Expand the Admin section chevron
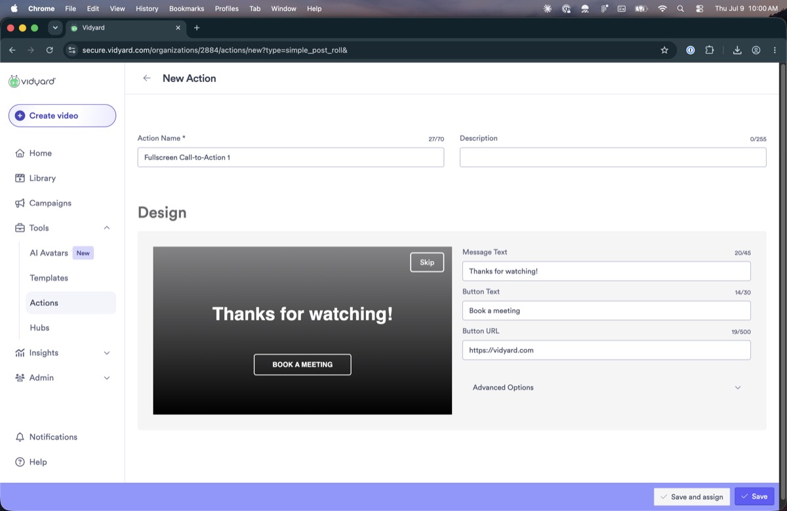 [107, 377]
